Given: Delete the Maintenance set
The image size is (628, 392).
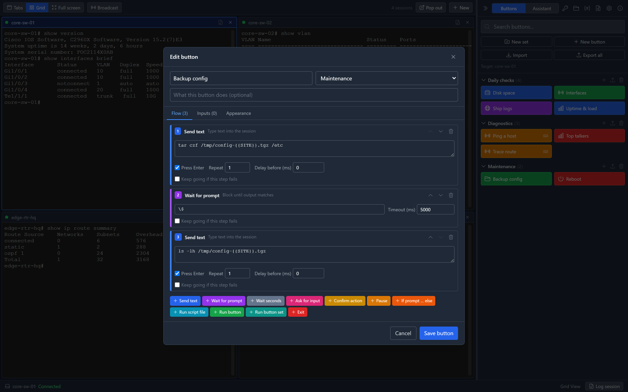Looking at the screenshot, I should click(x=621, y=166).
